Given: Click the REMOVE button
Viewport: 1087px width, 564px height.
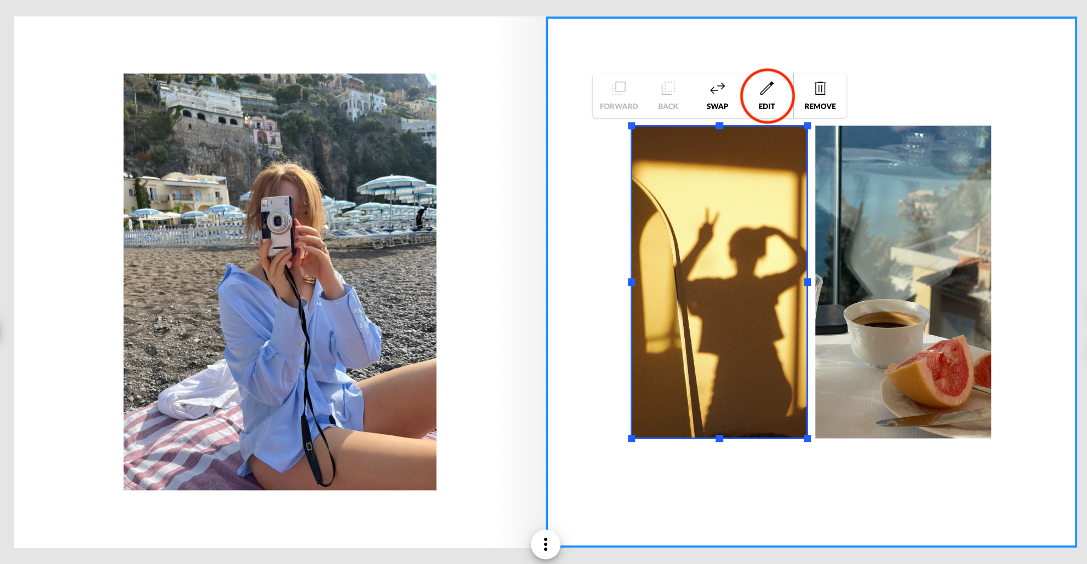Looking at the screenshot, I should pyautogui.click(x=820, y=96).
